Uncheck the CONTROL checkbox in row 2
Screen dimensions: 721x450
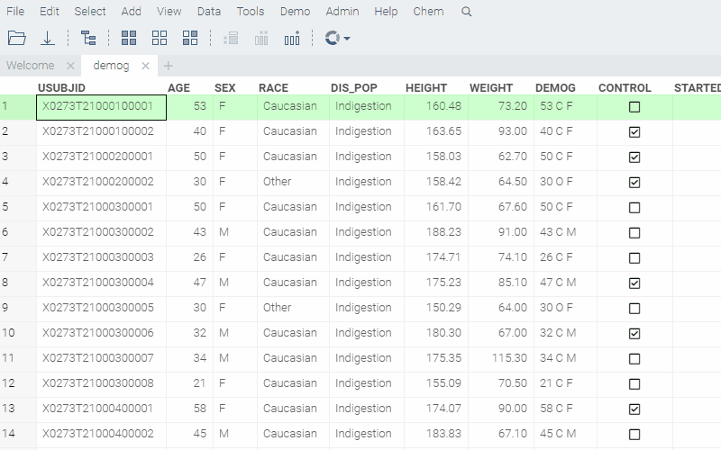click(634, 131)
